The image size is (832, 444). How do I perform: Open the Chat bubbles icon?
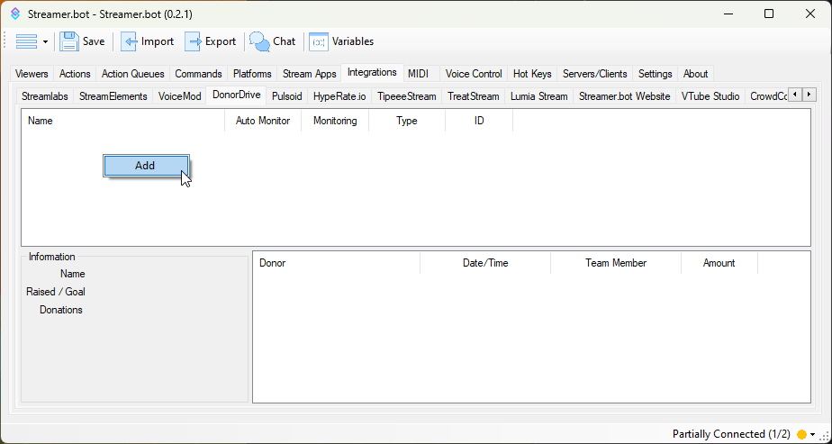click(259, 41)
